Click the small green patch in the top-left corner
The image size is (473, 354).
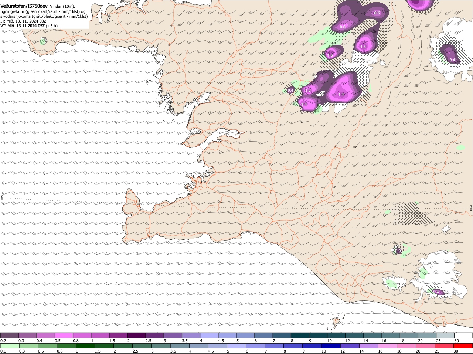pos(43,41)
